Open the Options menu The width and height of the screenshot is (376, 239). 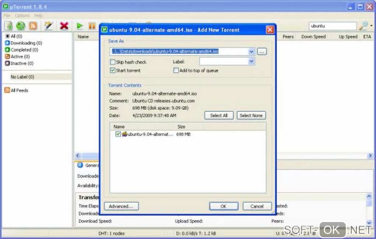pyautogui.click(x=22, y=15)
